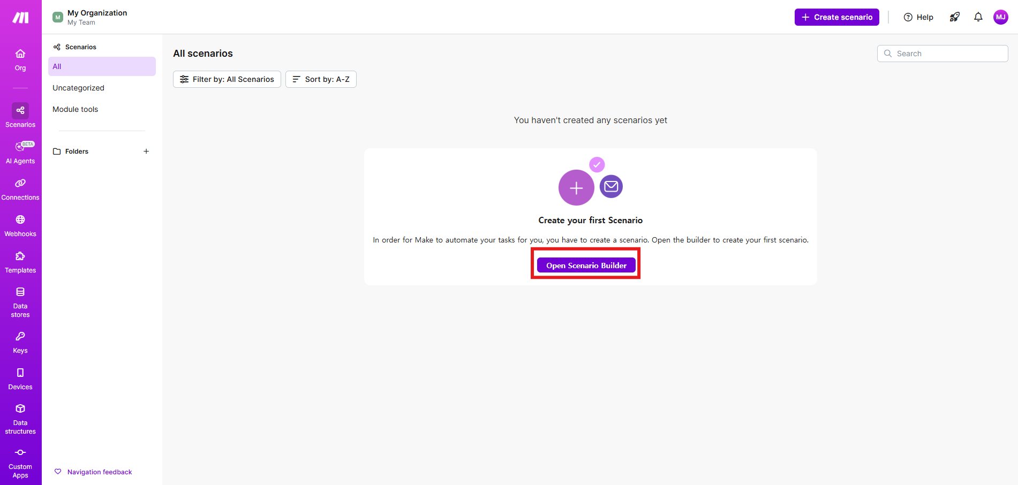Open Keys section

[x=20, y=342]
